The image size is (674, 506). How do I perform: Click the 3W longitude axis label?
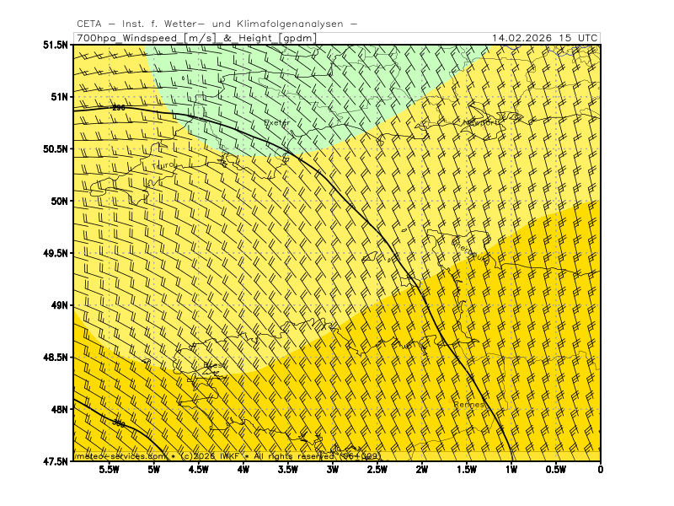[333, 469]
